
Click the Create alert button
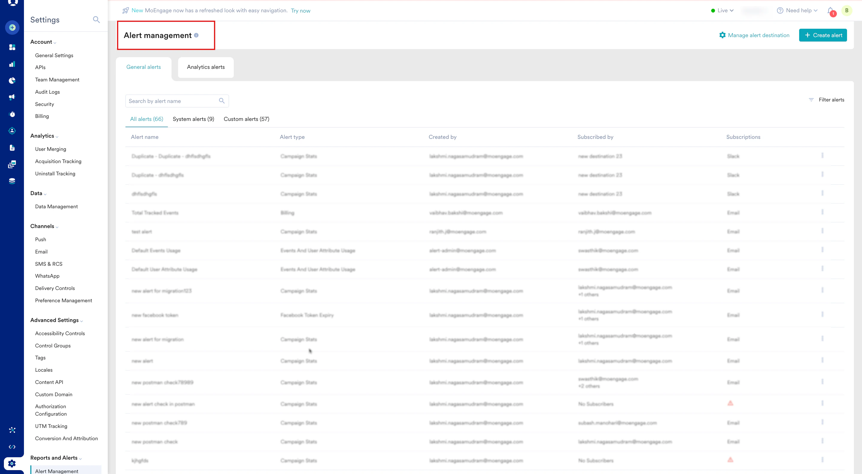click(822, 35)
